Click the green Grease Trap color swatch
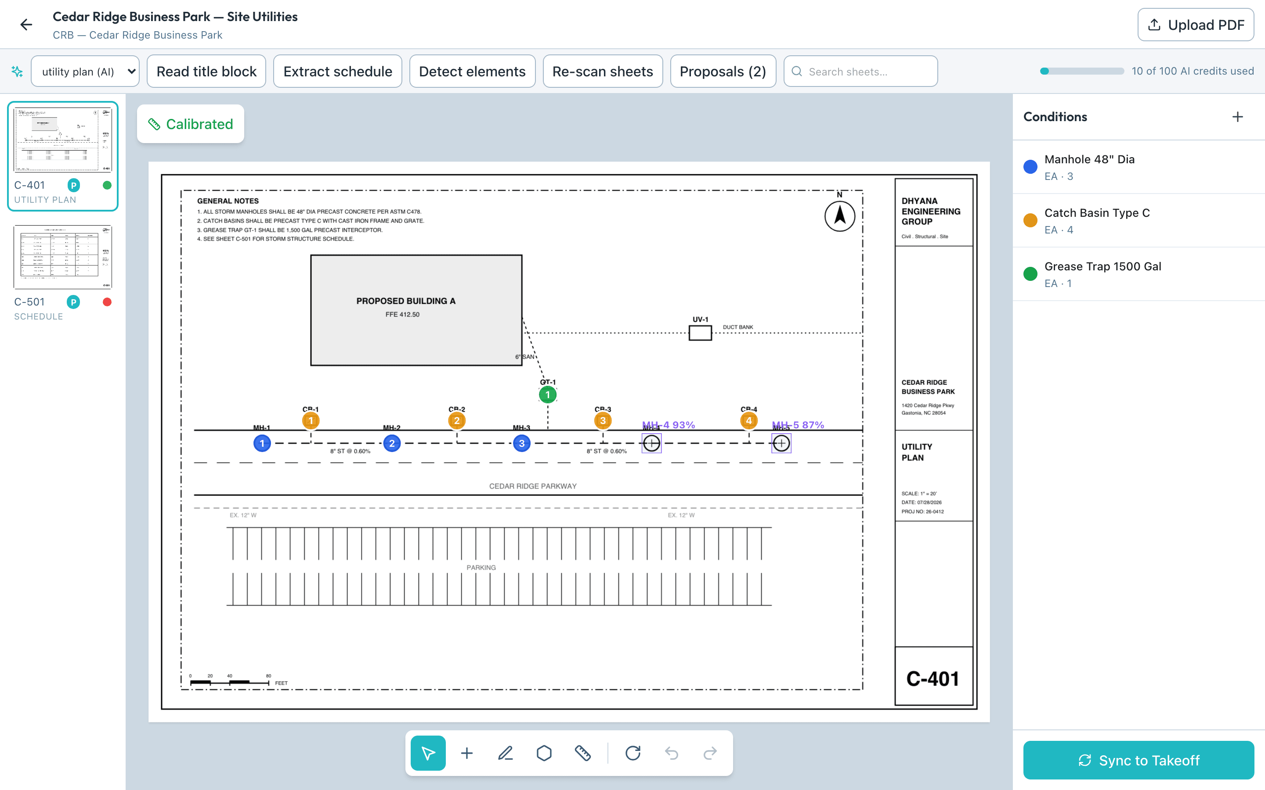The height and width of the screenshot is (790, 1265). (x=1030, y=274)
